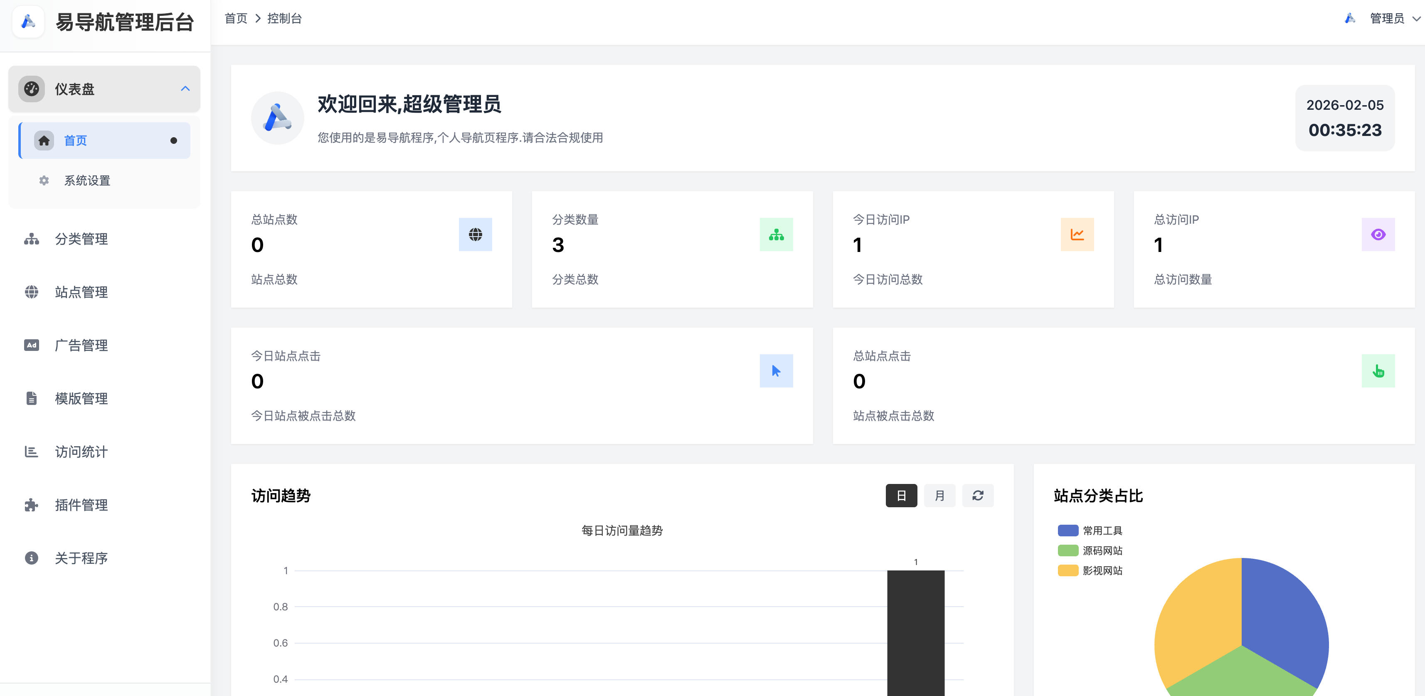This screenshot has width=1425, height=696.
Task: Open 访问统计 menu
Action: pos(105,452)
